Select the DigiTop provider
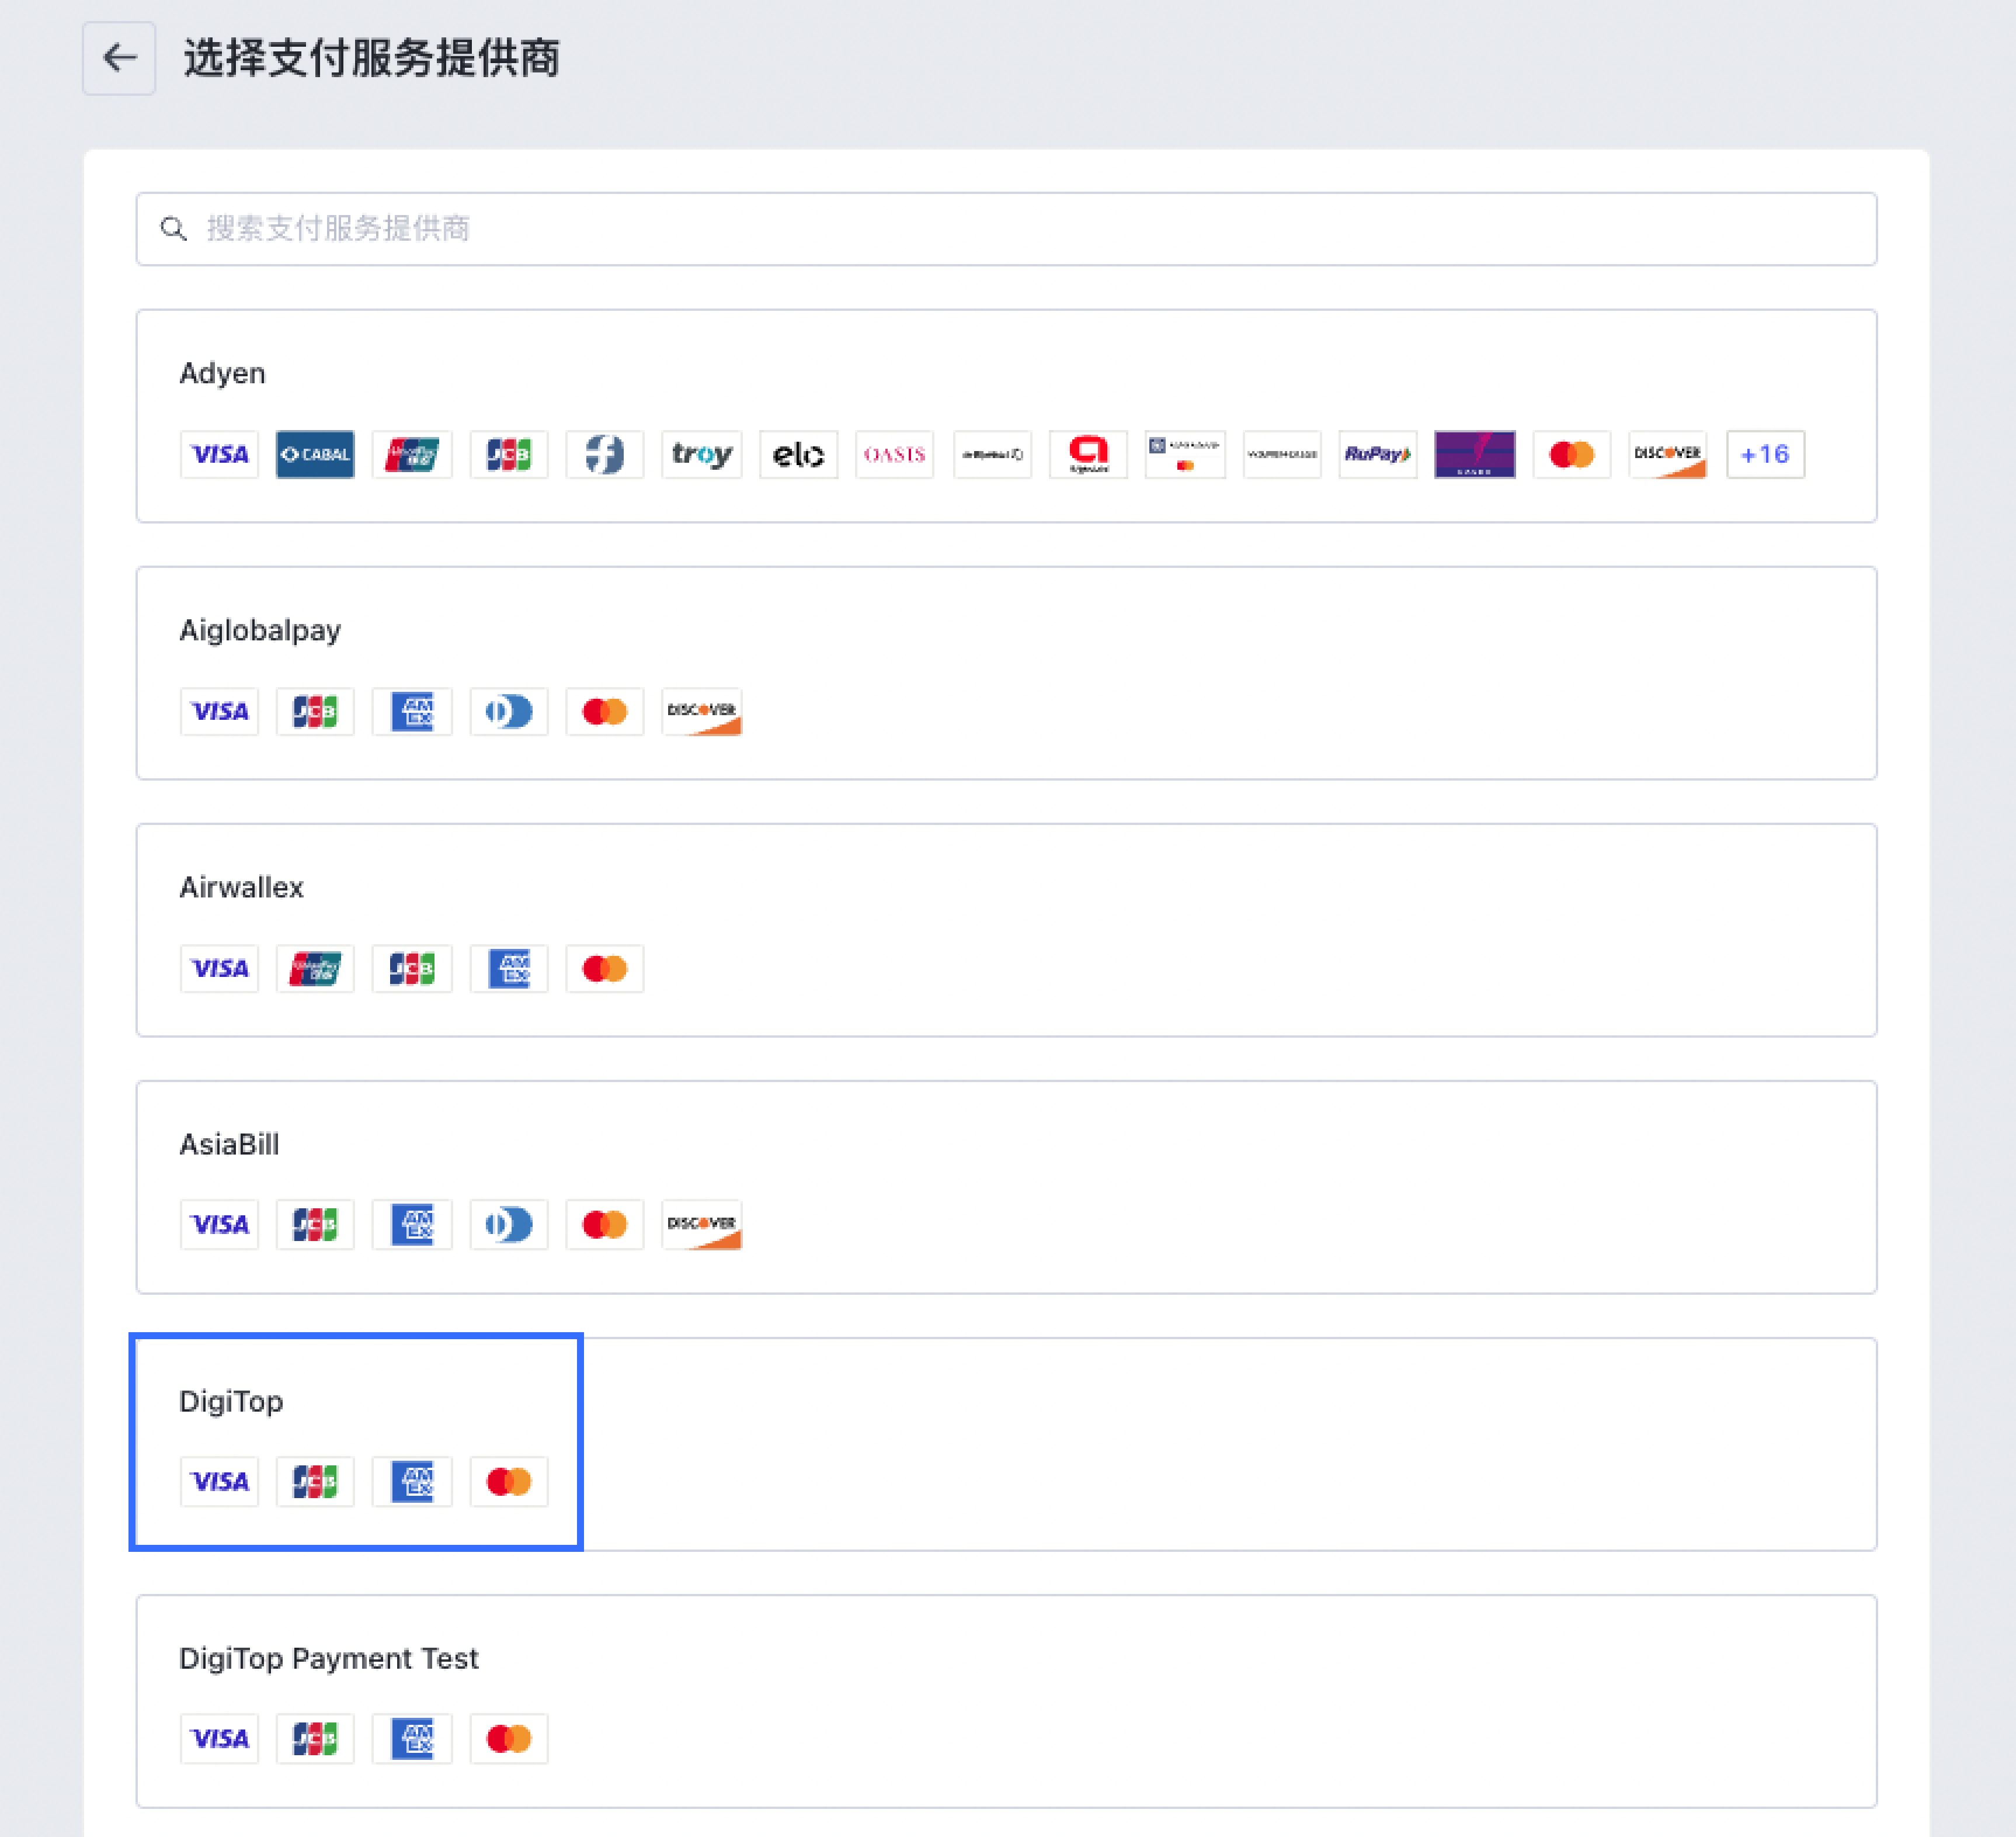 231,1402
